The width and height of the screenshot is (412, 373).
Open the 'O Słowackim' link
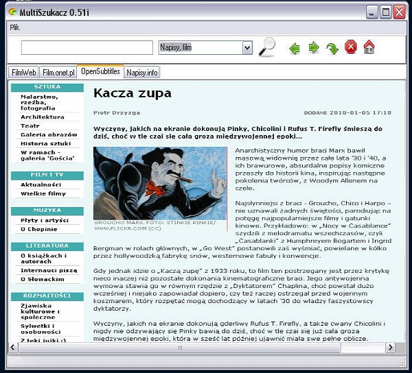(43, 279)
